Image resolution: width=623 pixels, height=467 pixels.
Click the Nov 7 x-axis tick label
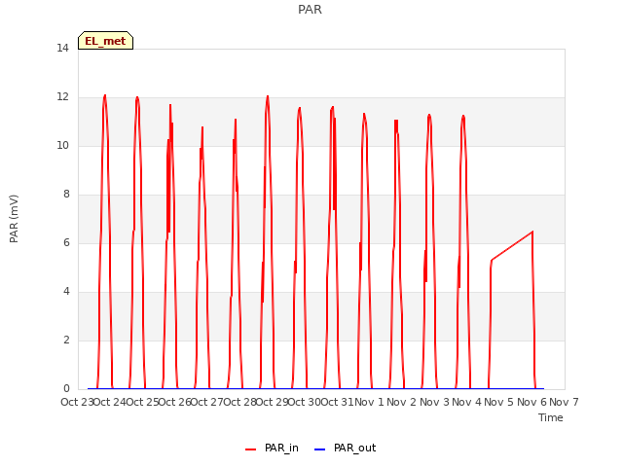tap(564, 402)
